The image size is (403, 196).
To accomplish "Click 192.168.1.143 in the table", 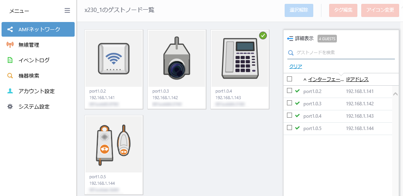I will 360,116.
